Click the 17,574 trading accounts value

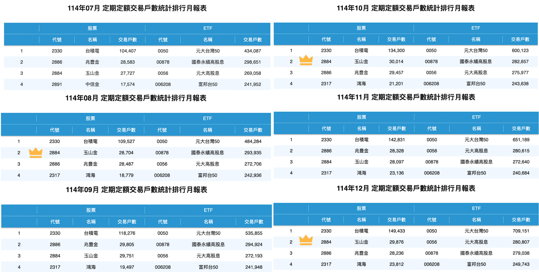(x=127, y=84)
